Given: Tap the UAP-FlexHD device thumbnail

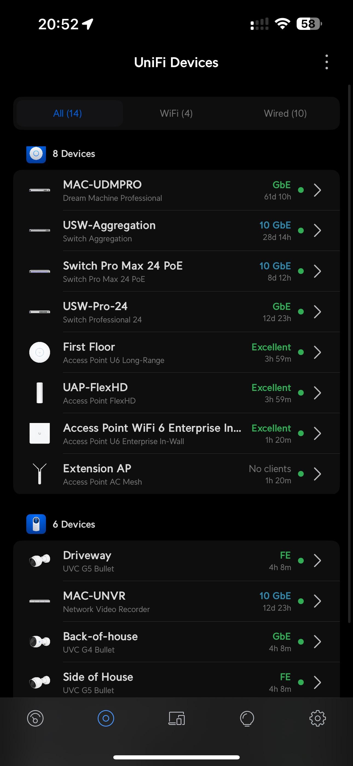Looking at the screenshot, I should point(39,393).
